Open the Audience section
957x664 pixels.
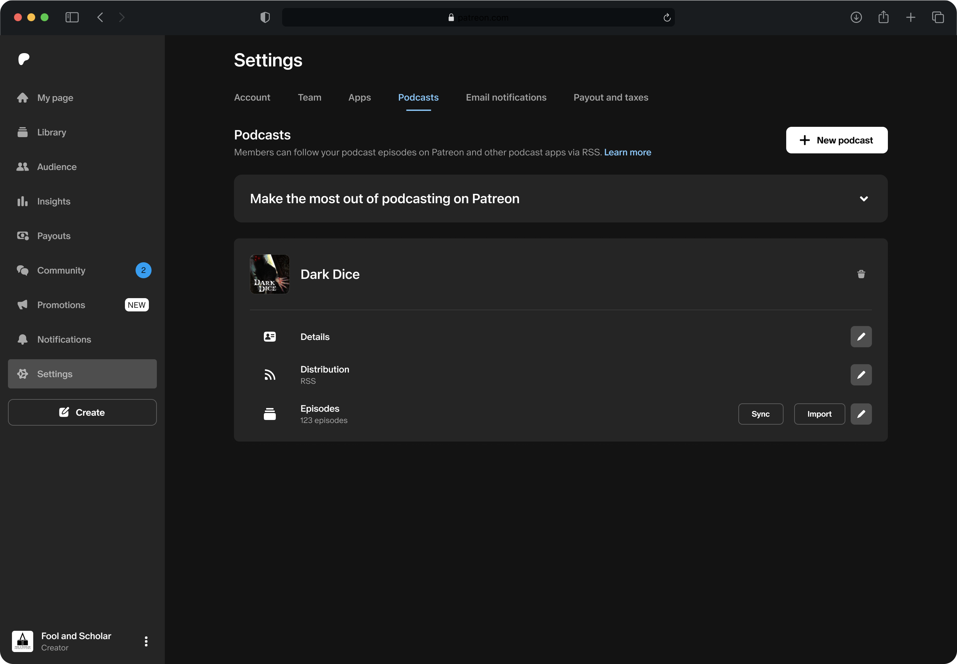(82, 167)
